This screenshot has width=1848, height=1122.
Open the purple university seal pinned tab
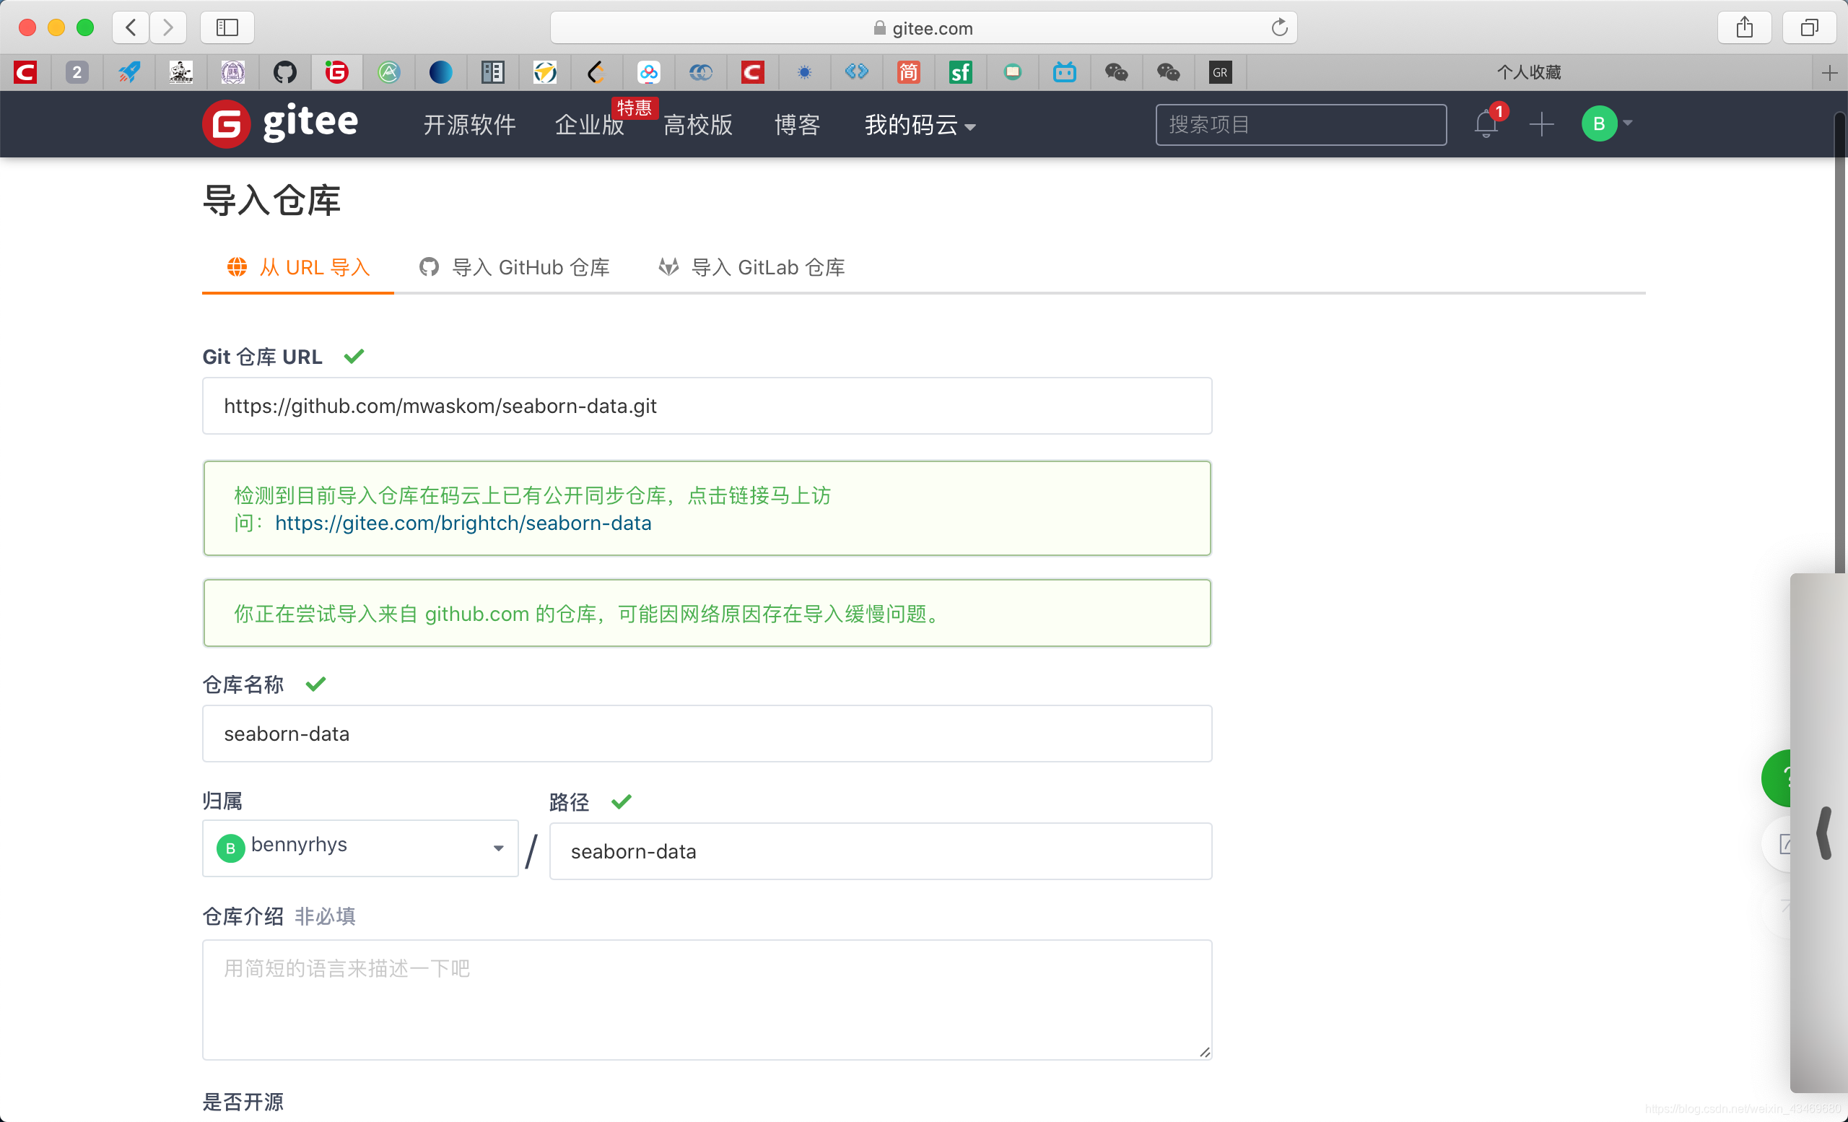(x=233, y=72)
